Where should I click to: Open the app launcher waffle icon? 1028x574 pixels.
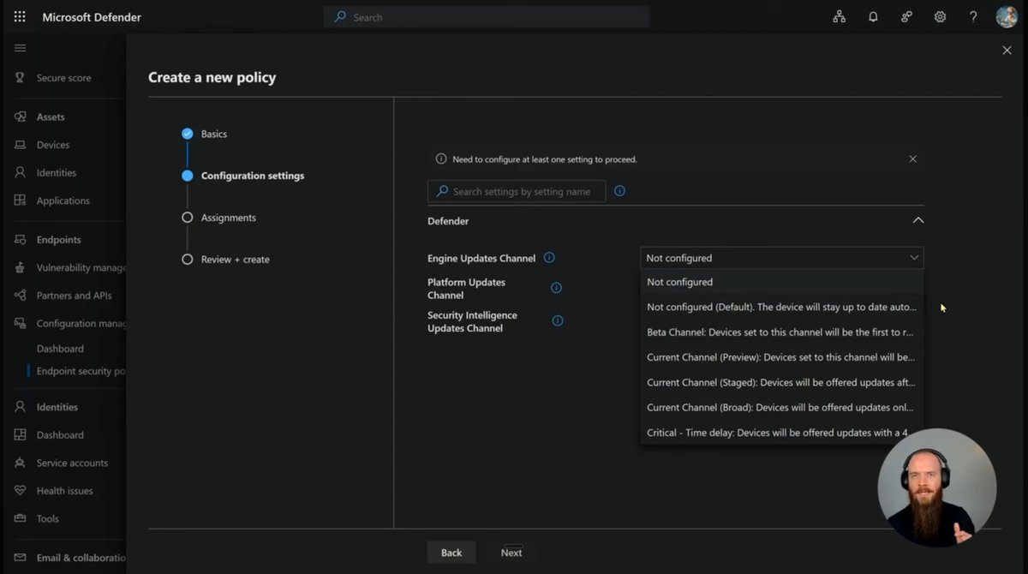[20, 17]
